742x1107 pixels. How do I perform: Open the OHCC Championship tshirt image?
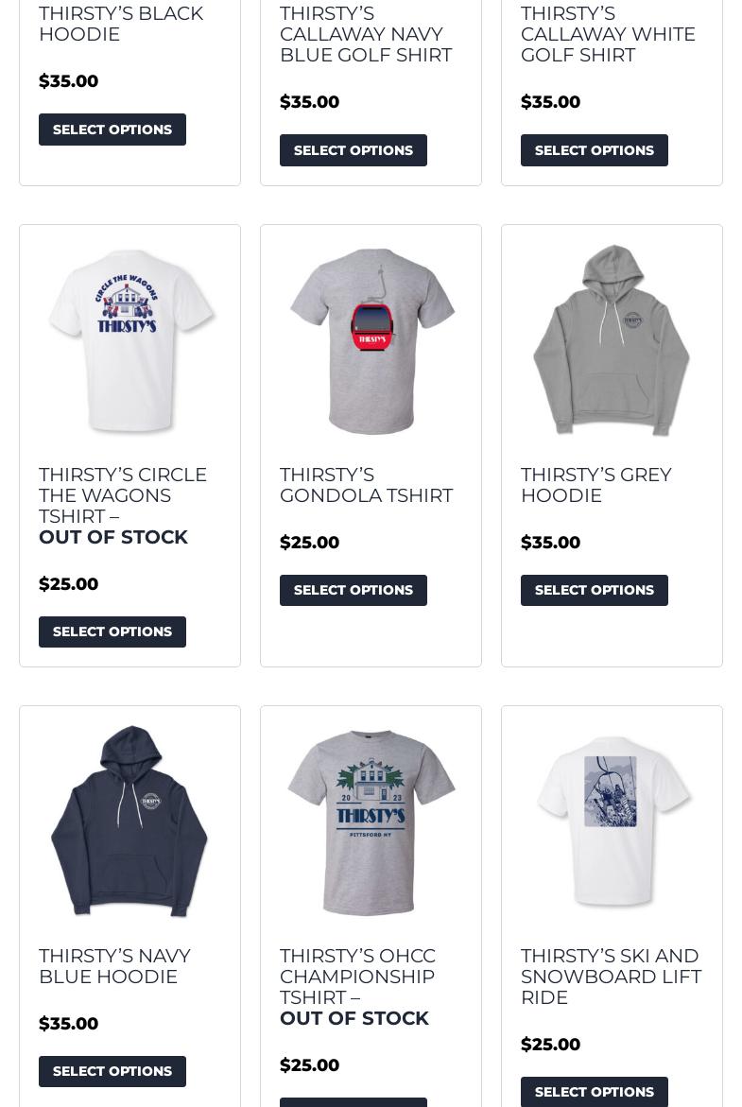pos(371,822)
